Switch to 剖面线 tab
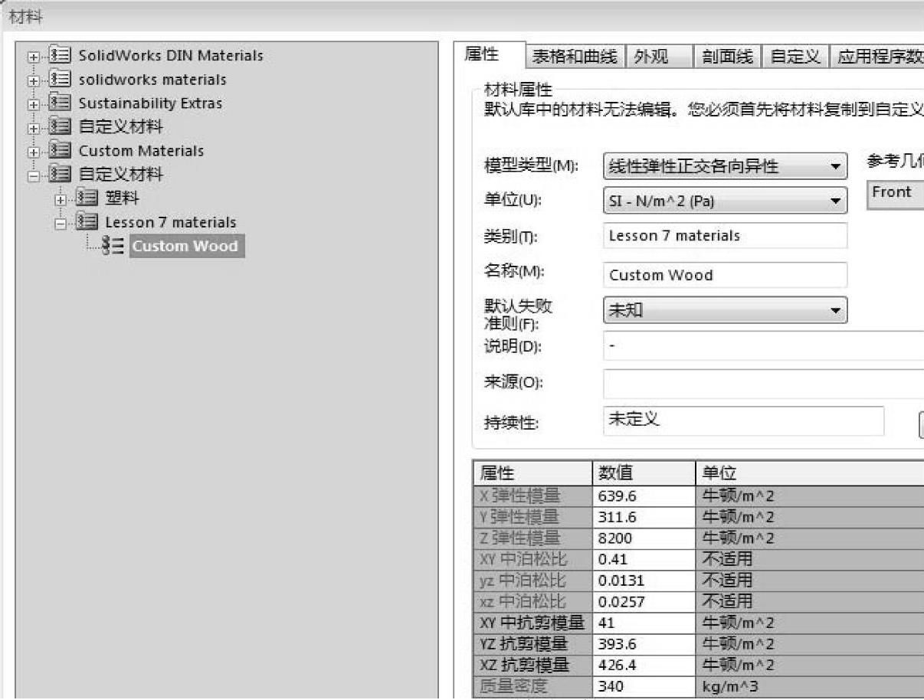The image size is (924, 700). (726, 57)
